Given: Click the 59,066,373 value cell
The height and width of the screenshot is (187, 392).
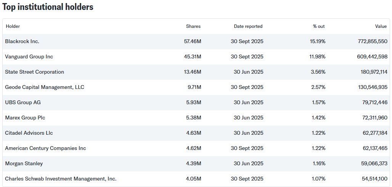Looking at the screenshot, I should (374, 164).
